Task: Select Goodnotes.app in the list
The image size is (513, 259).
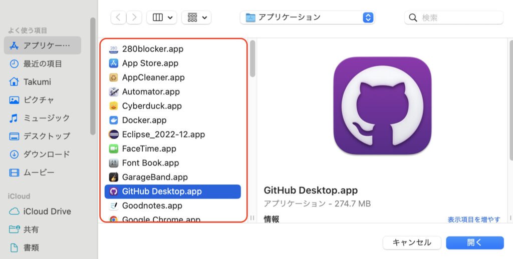Action: point(173,205)
